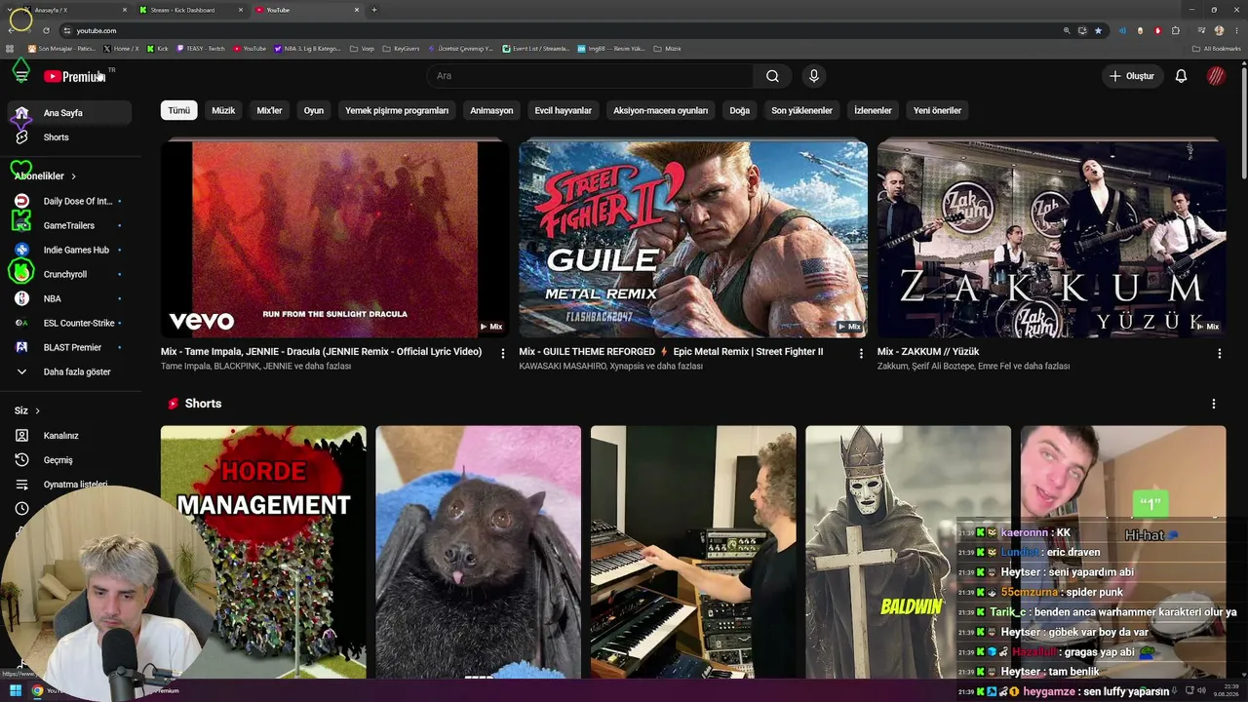Open options for GUILE THEME mix
The height and width of the screenshot is (702, 1248).
(861, 353)
